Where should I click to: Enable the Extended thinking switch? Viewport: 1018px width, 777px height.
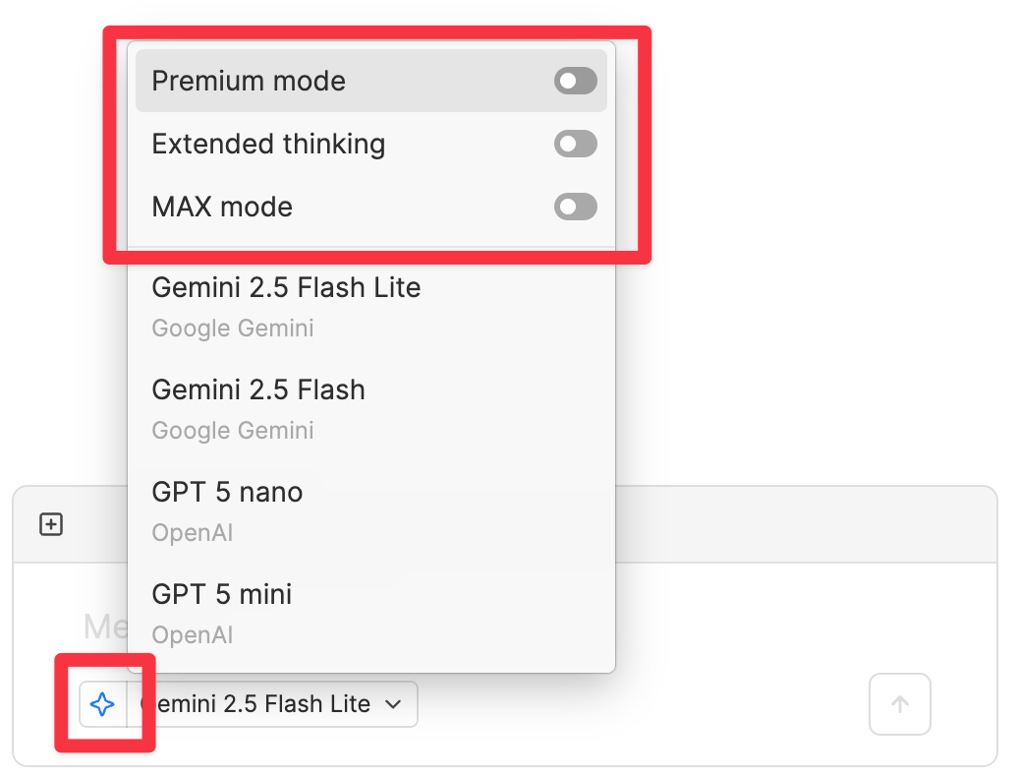[x=575, y=145]
